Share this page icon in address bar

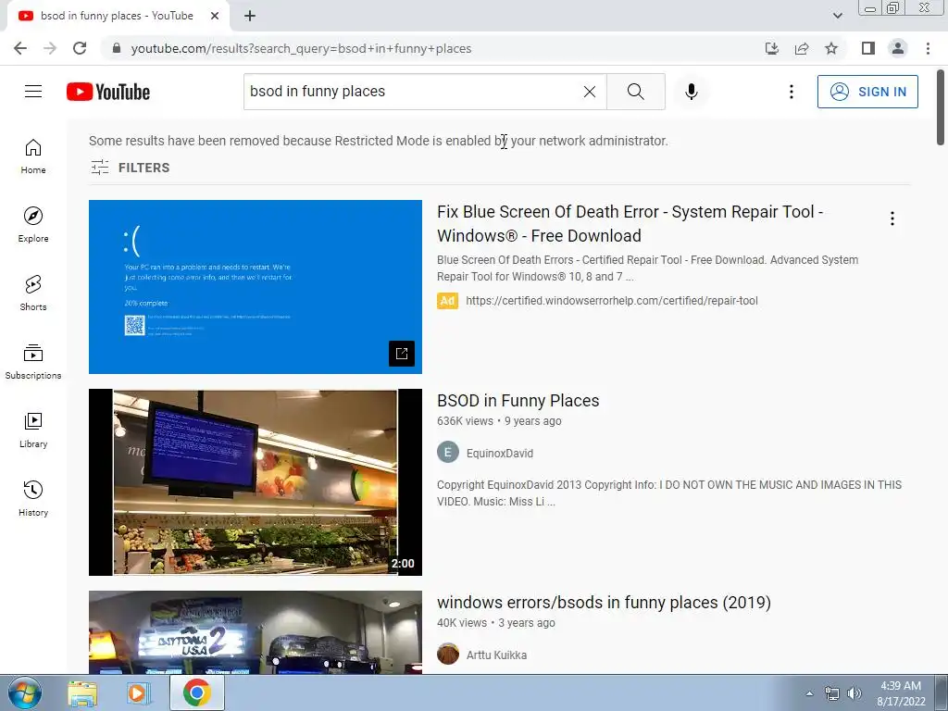click(x=802, y=48)
